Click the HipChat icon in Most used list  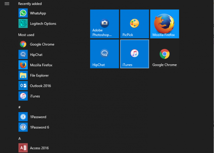click(x=23, y=54)
